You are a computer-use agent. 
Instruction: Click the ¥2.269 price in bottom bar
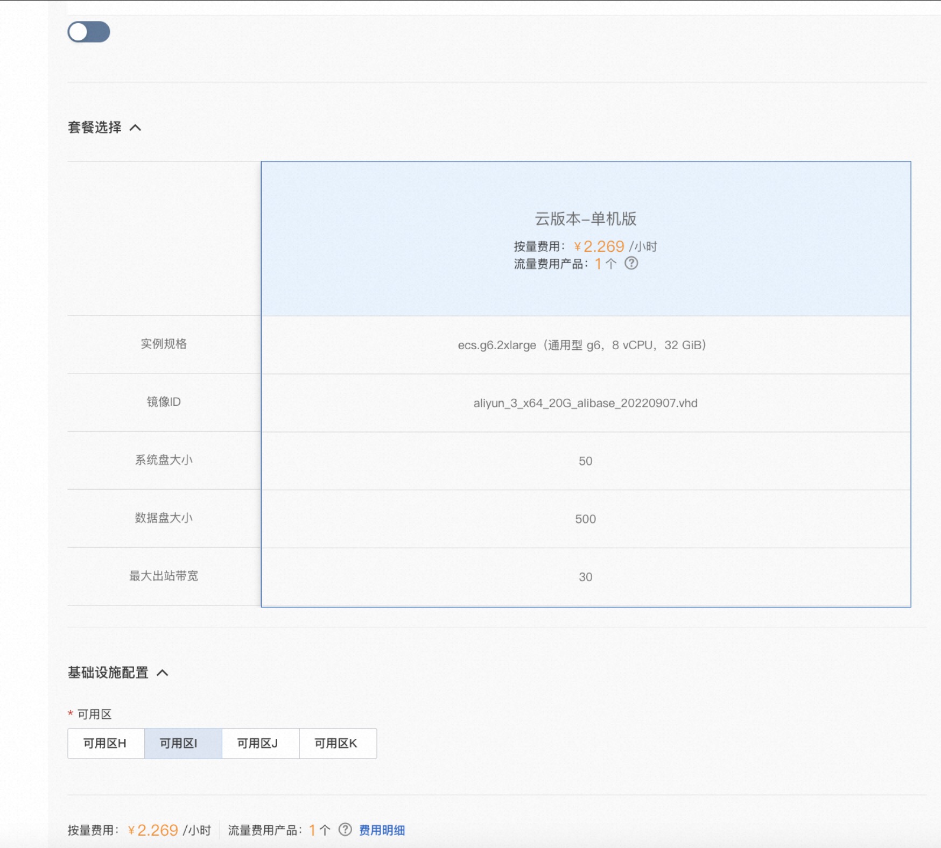click(153, 830)
